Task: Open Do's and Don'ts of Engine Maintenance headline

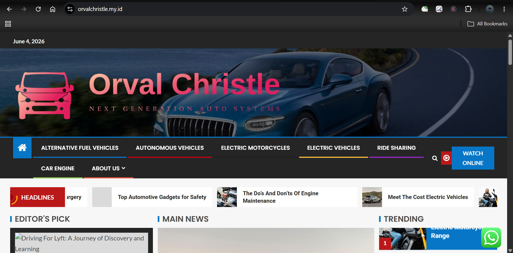Action: click(280, 197)
